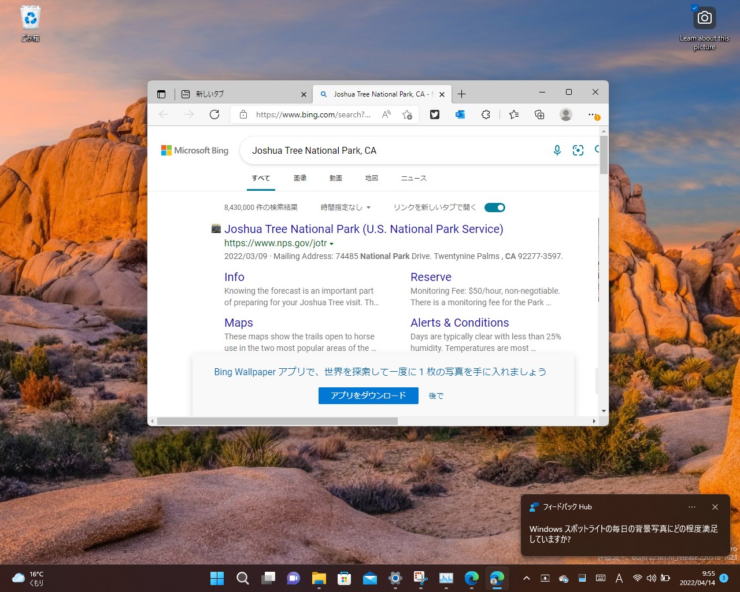The image size is (740, 592).
Task: Open the Extensions puzzle-piece menu
Action: [486, 114]
